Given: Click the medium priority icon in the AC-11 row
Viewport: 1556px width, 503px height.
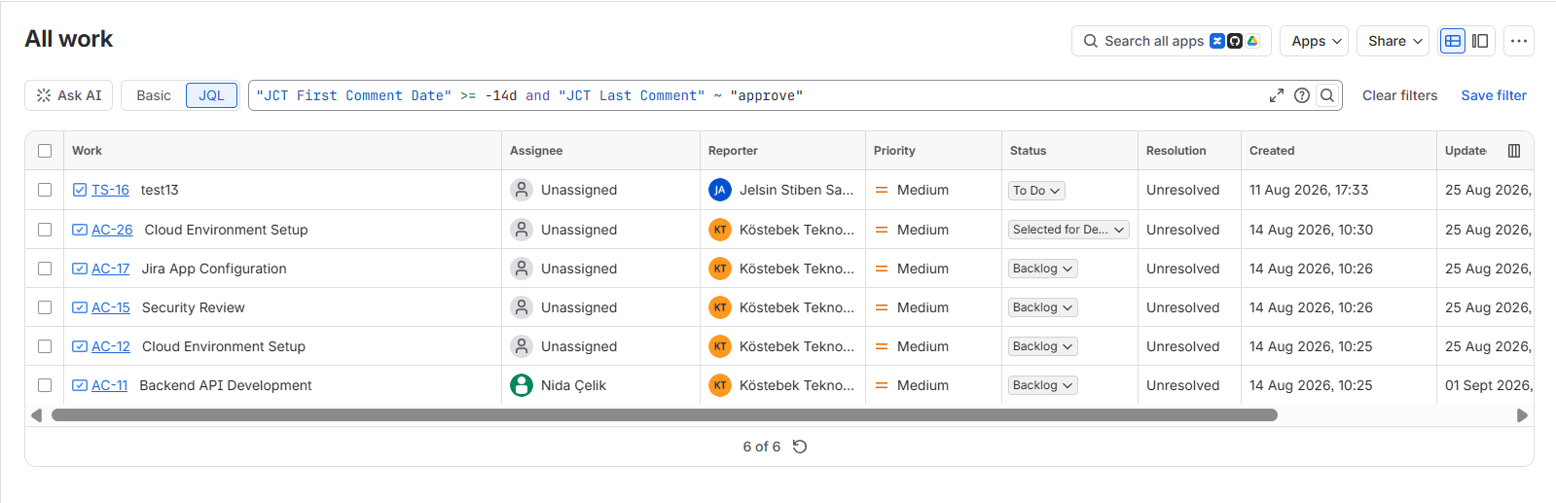Looking at the screenshot, I should coord(882,385).
